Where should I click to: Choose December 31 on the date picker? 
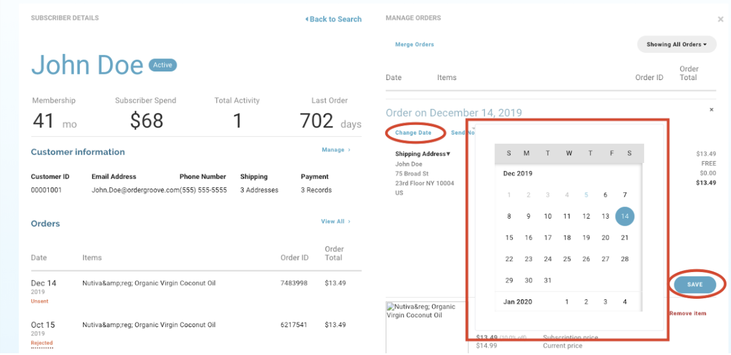pyautogui.click(x=547, y=281)
